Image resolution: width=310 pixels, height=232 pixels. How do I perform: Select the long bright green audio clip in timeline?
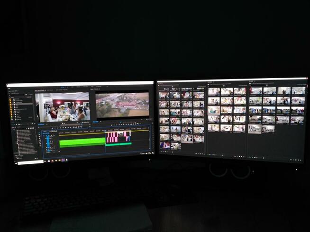click(x=82, y=143)
